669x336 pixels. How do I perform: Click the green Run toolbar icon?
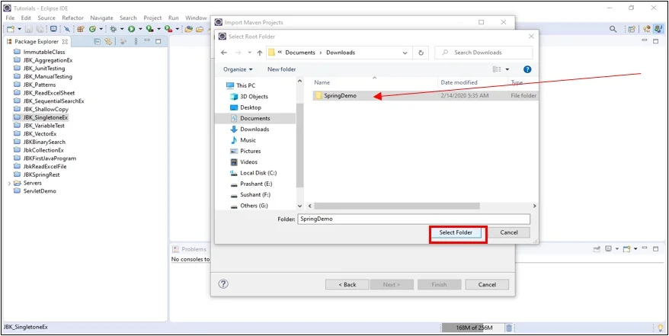[x=131, y=29]
